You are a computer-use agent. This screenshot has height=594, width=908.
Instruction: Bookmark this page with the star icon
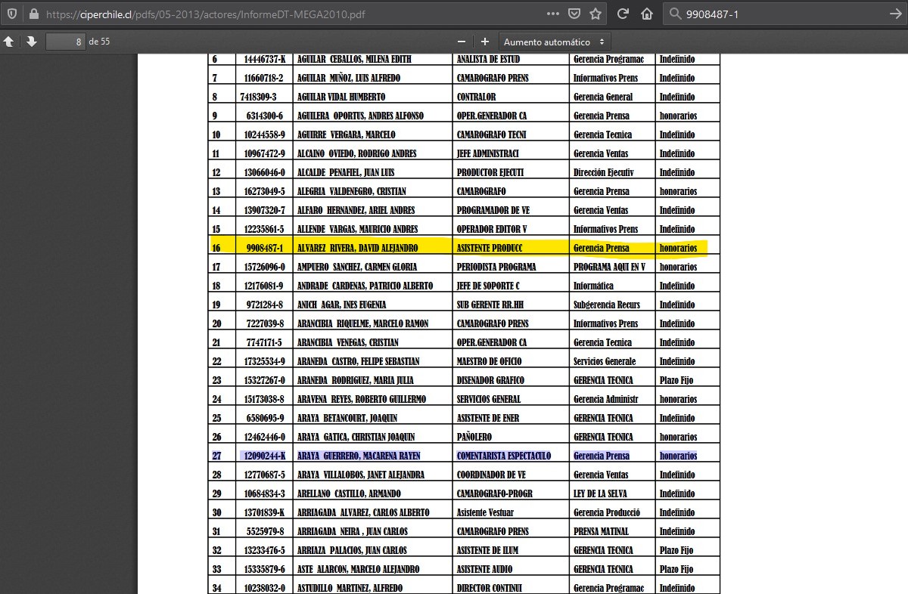tap(595, 14)
